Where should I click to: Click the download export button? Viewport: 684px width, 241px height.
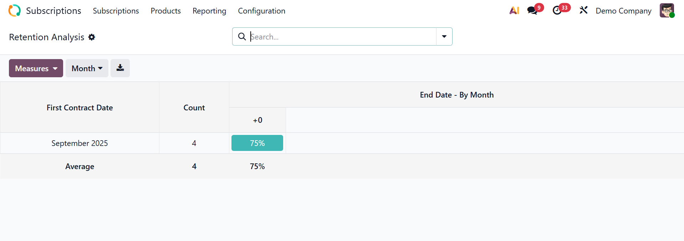120,68
